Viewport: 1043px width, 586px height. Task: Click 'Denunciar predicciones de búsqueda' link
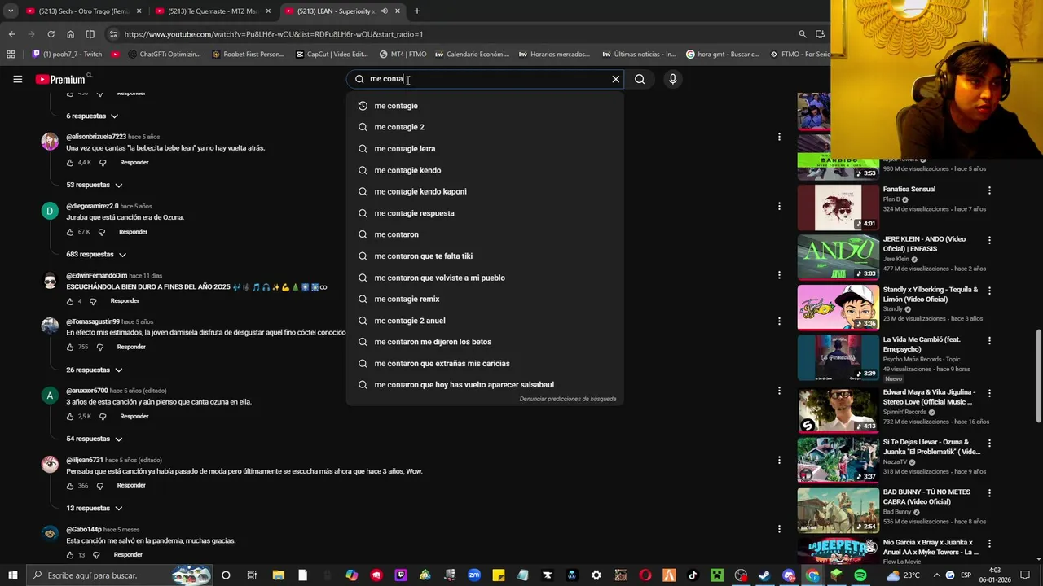click(x=568, y=400)
